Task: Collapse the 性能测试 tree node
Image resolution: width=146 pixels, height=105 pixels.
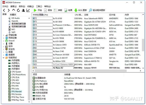Action: click(4, 58)
